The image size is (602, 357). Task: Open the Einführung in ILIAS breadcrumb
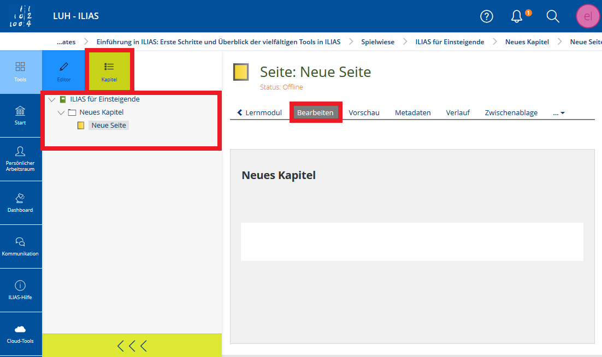[219, 42]
